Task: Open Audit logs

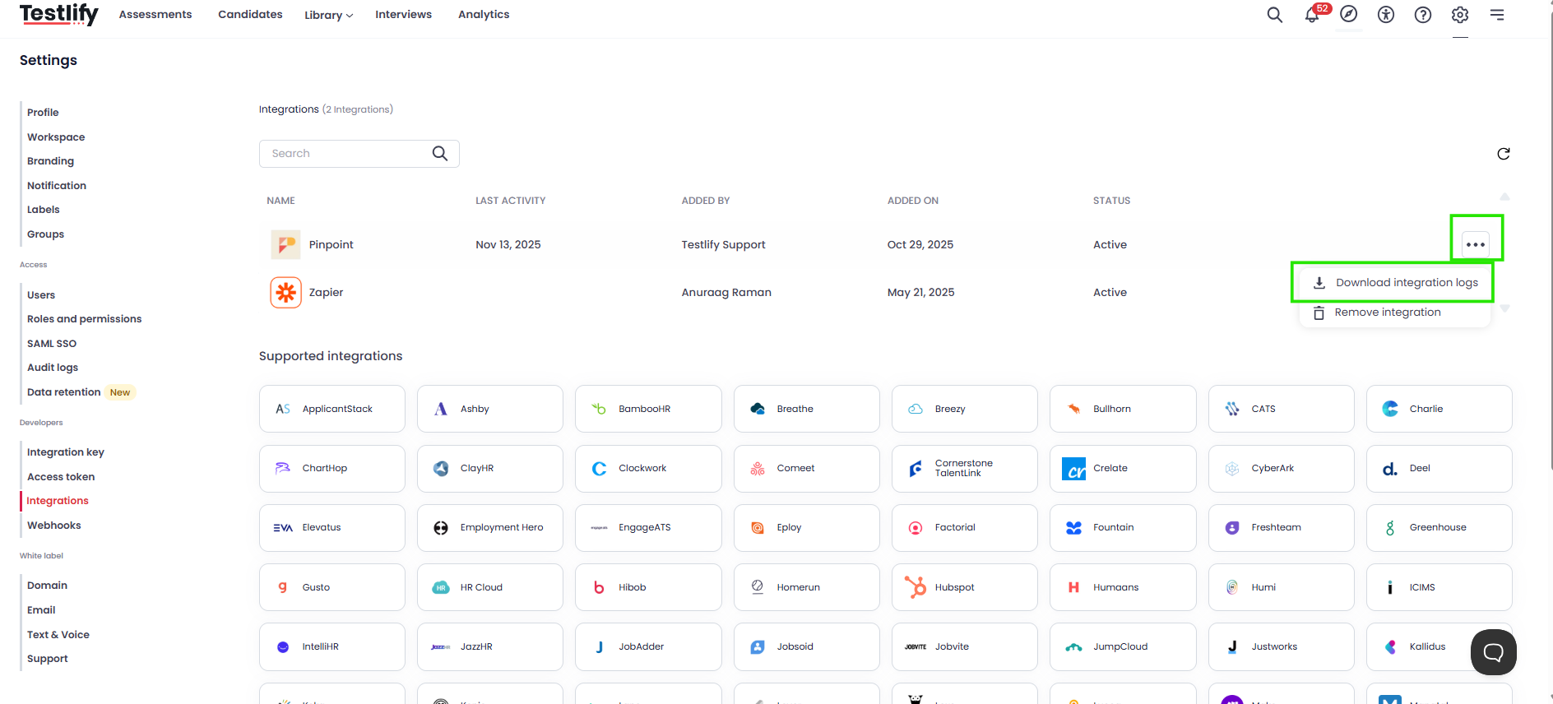Action: click(53, 368)
